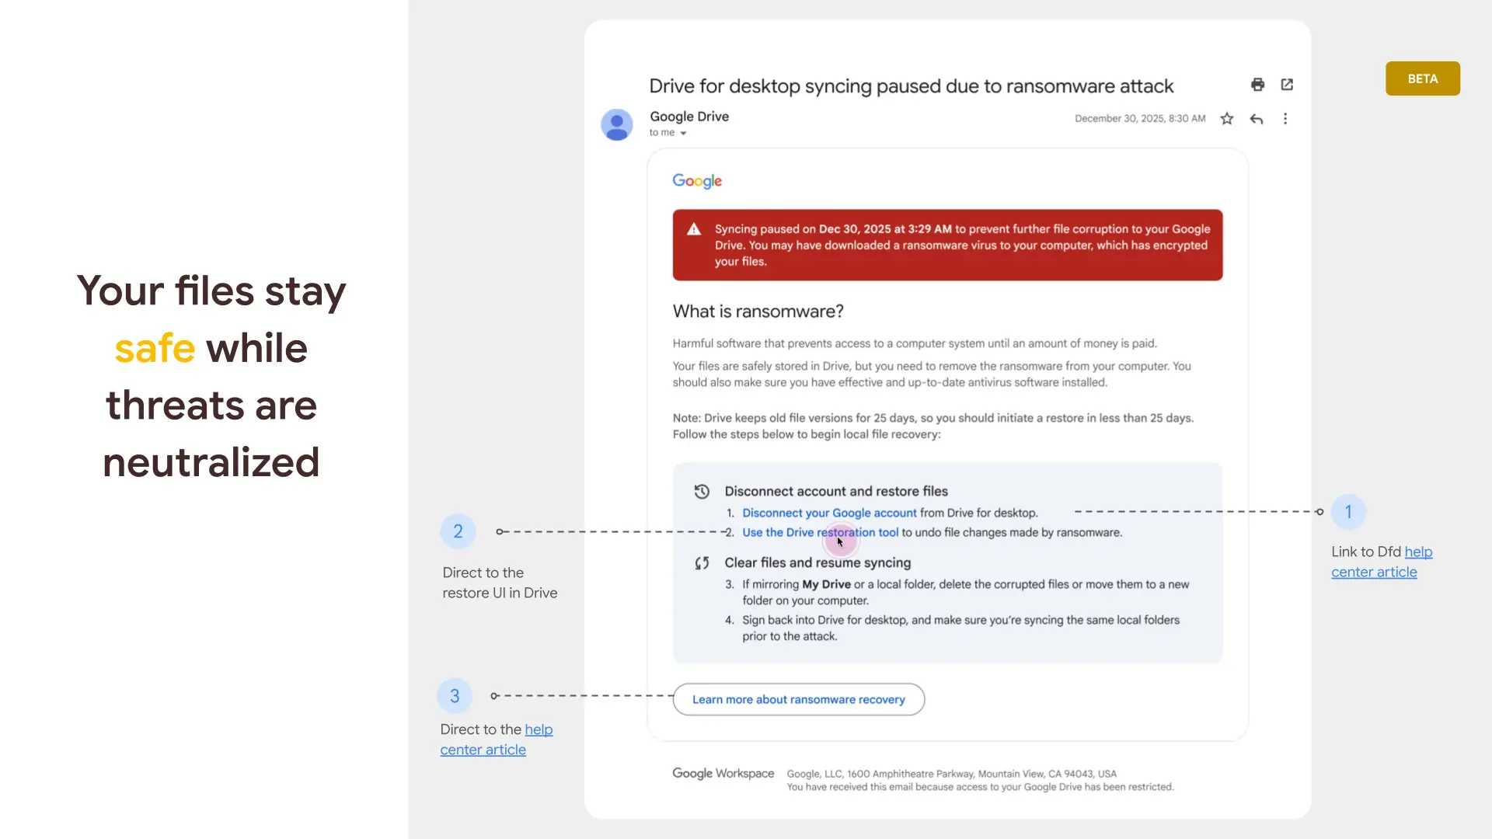1492x839 pixels.
Task: Click the sync arrows icon beside Clear files
Action: point(702,563)
